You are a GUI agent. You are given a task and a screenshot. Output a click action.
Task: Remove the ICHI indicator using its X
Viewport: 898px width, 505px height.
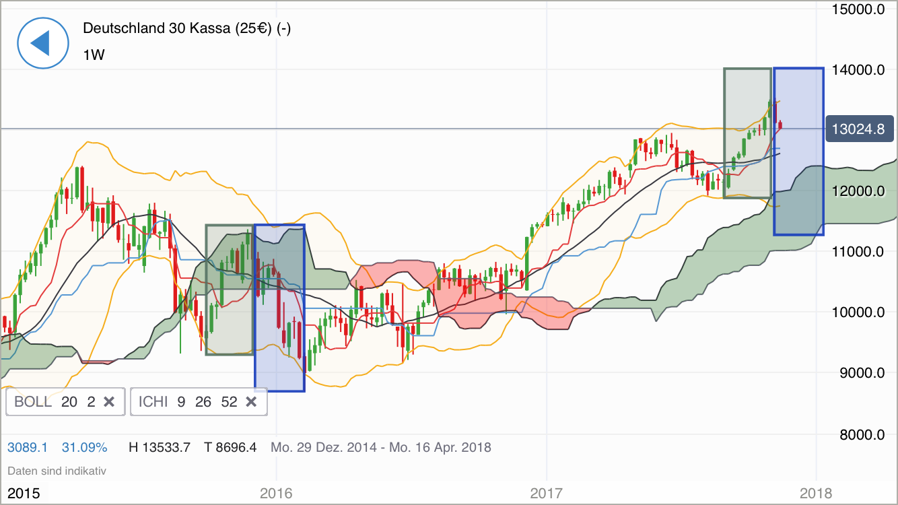(x=252, y=401)
